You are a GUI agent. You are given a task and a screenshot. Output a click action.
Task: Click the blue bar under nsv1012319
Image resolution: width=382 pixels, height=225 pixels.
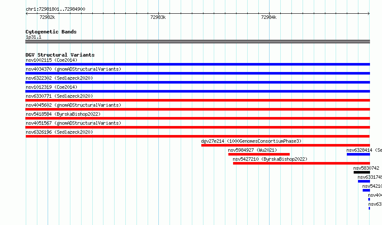(197, 91)
